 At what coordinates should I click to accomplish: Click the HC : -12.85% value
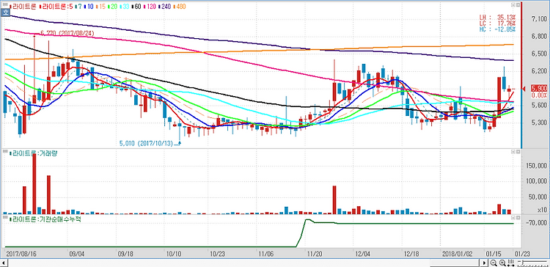coord(498,29)
